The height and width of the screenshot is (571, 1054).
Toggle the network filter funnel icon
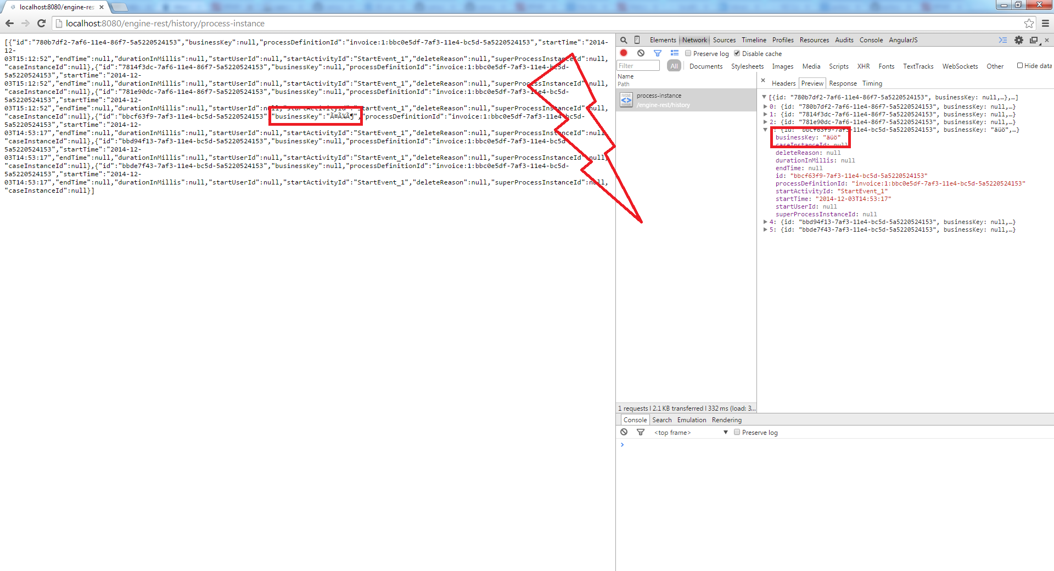click(657, 53)
